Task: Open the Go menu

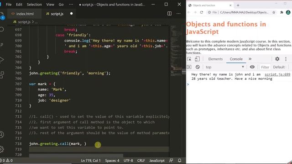Action: (x=61, y=5)
